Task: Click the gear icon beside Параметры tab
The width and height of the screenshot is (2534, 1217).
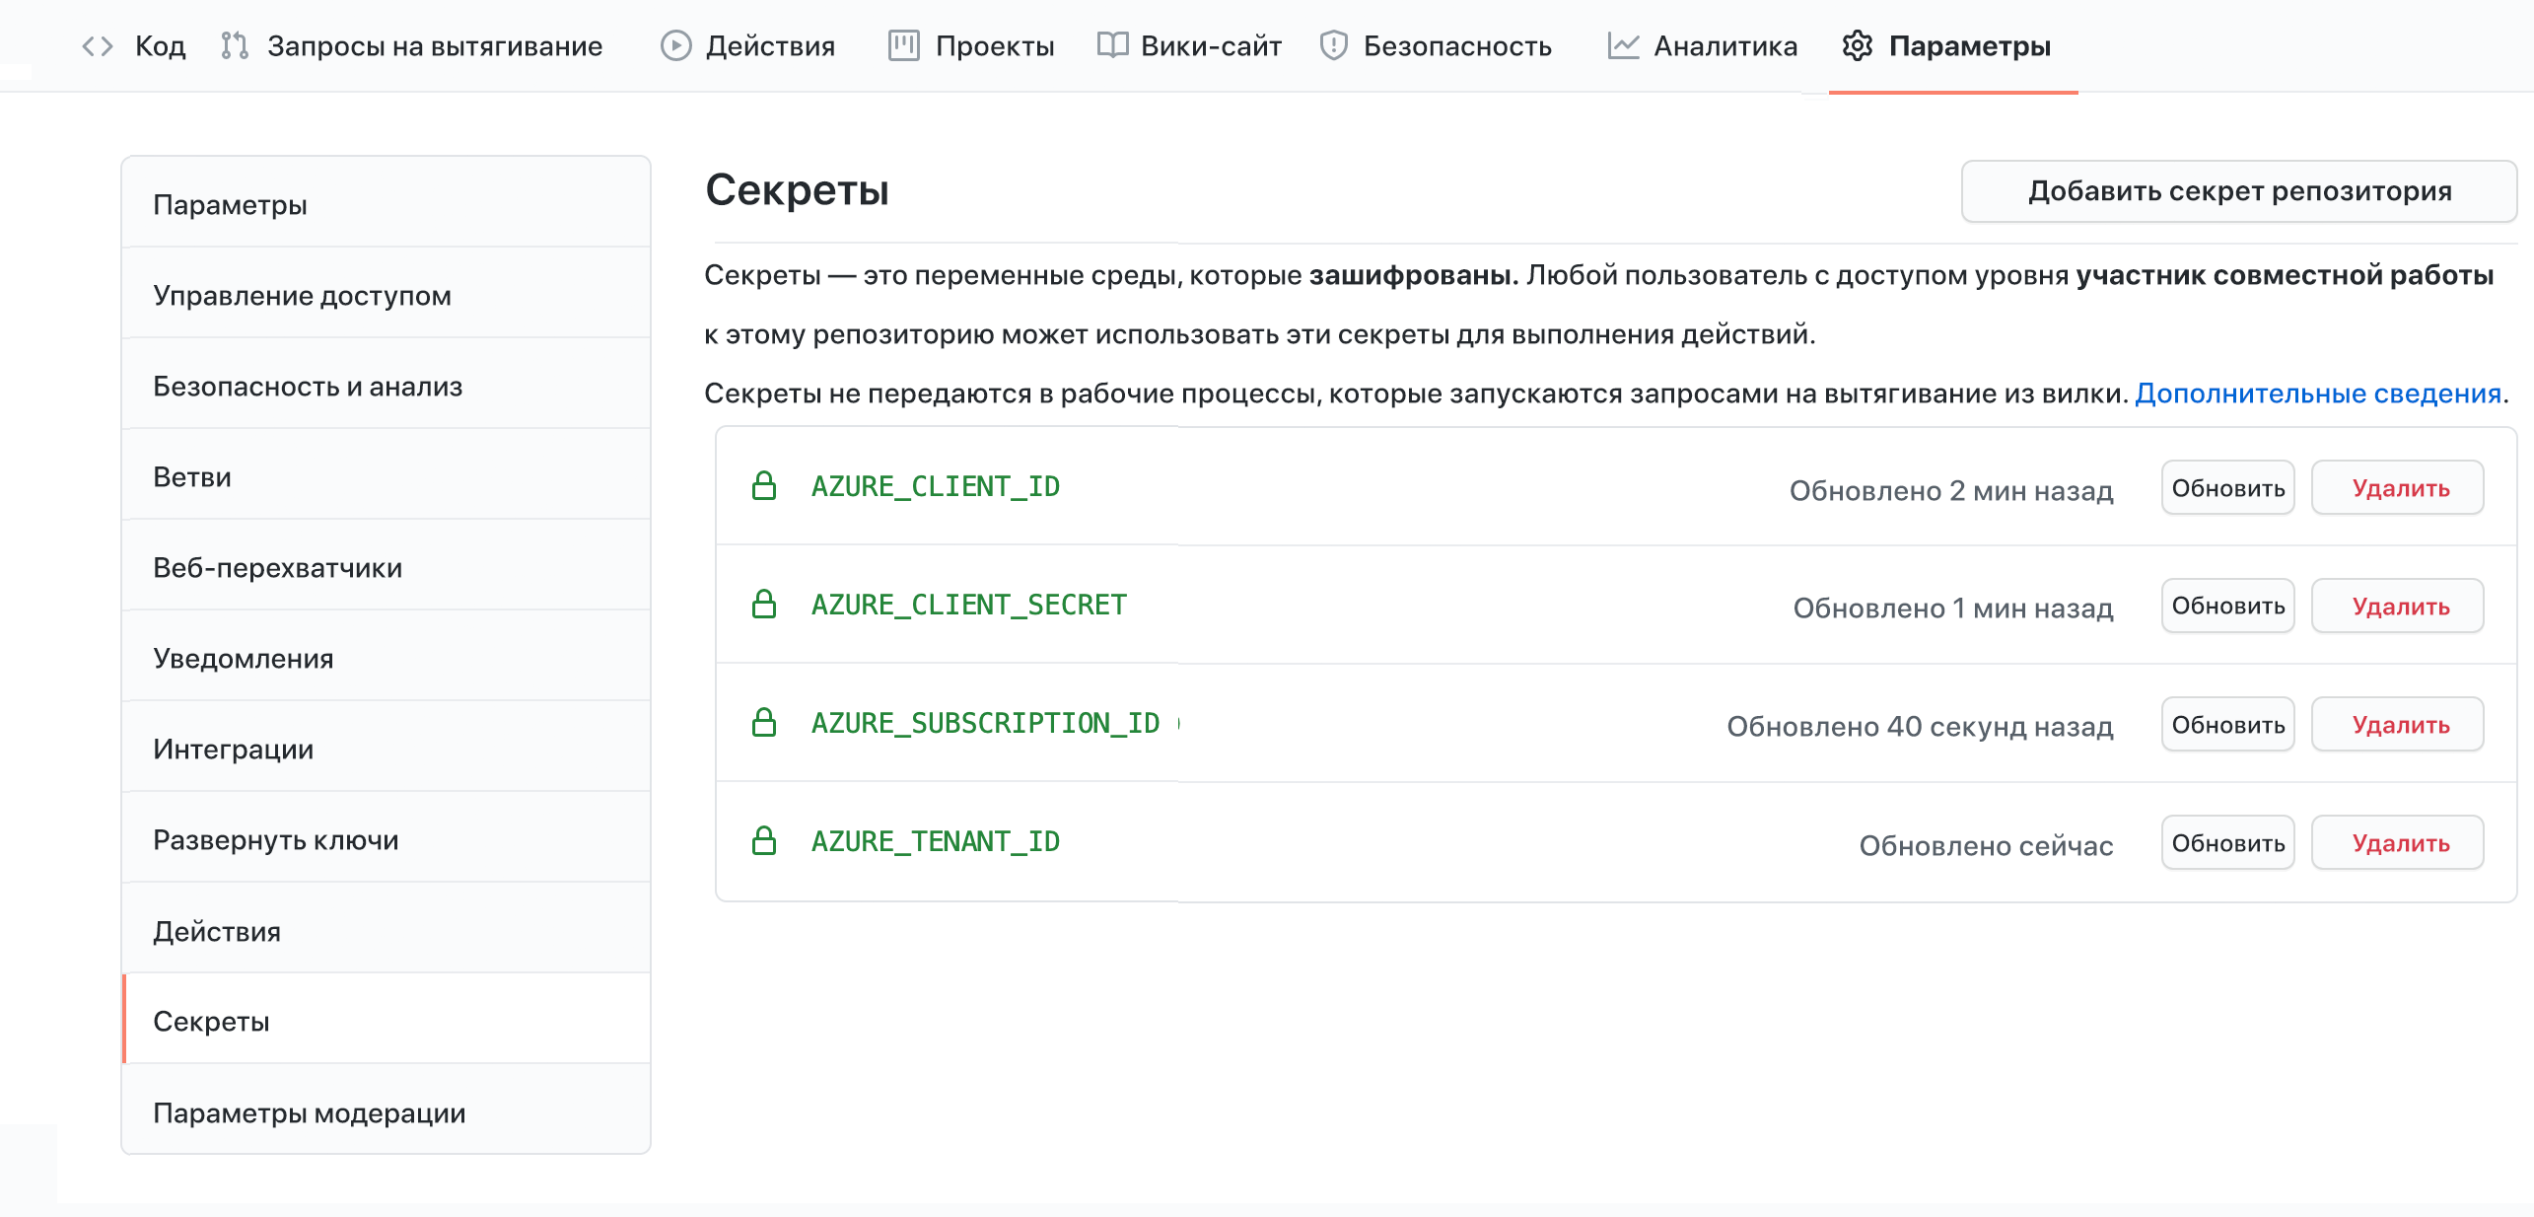Action: (x=1858, y=46)
